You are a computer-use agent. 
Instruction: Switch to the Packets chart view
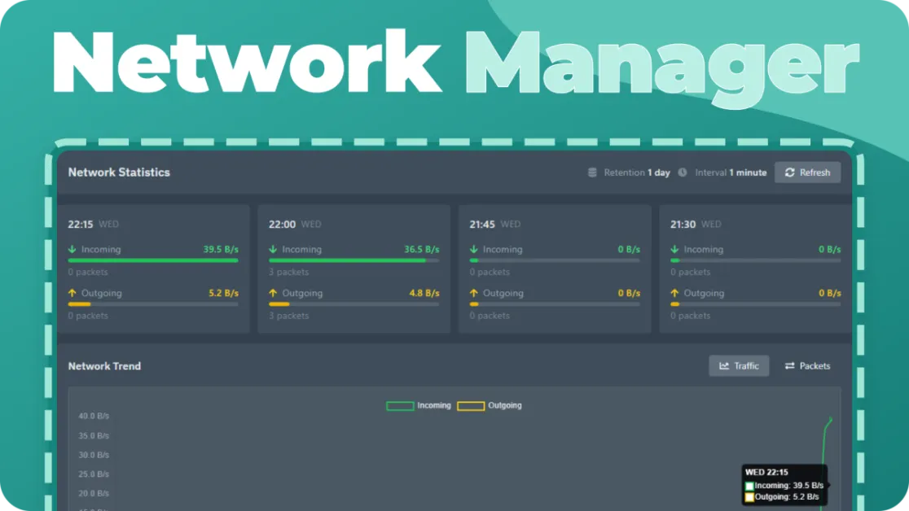pos(807,366)
